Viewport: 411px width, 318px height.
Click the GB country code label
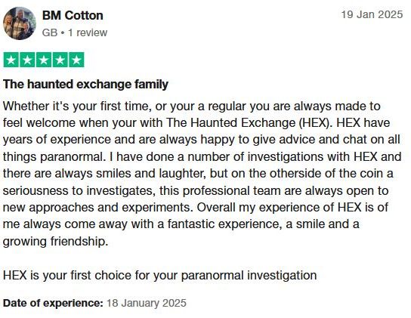[50, 32]
